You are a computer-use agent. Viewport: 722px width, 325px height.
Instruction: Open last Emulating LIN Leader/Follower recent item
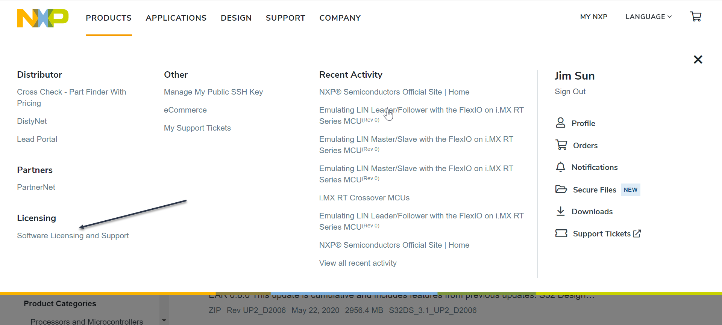421,221
